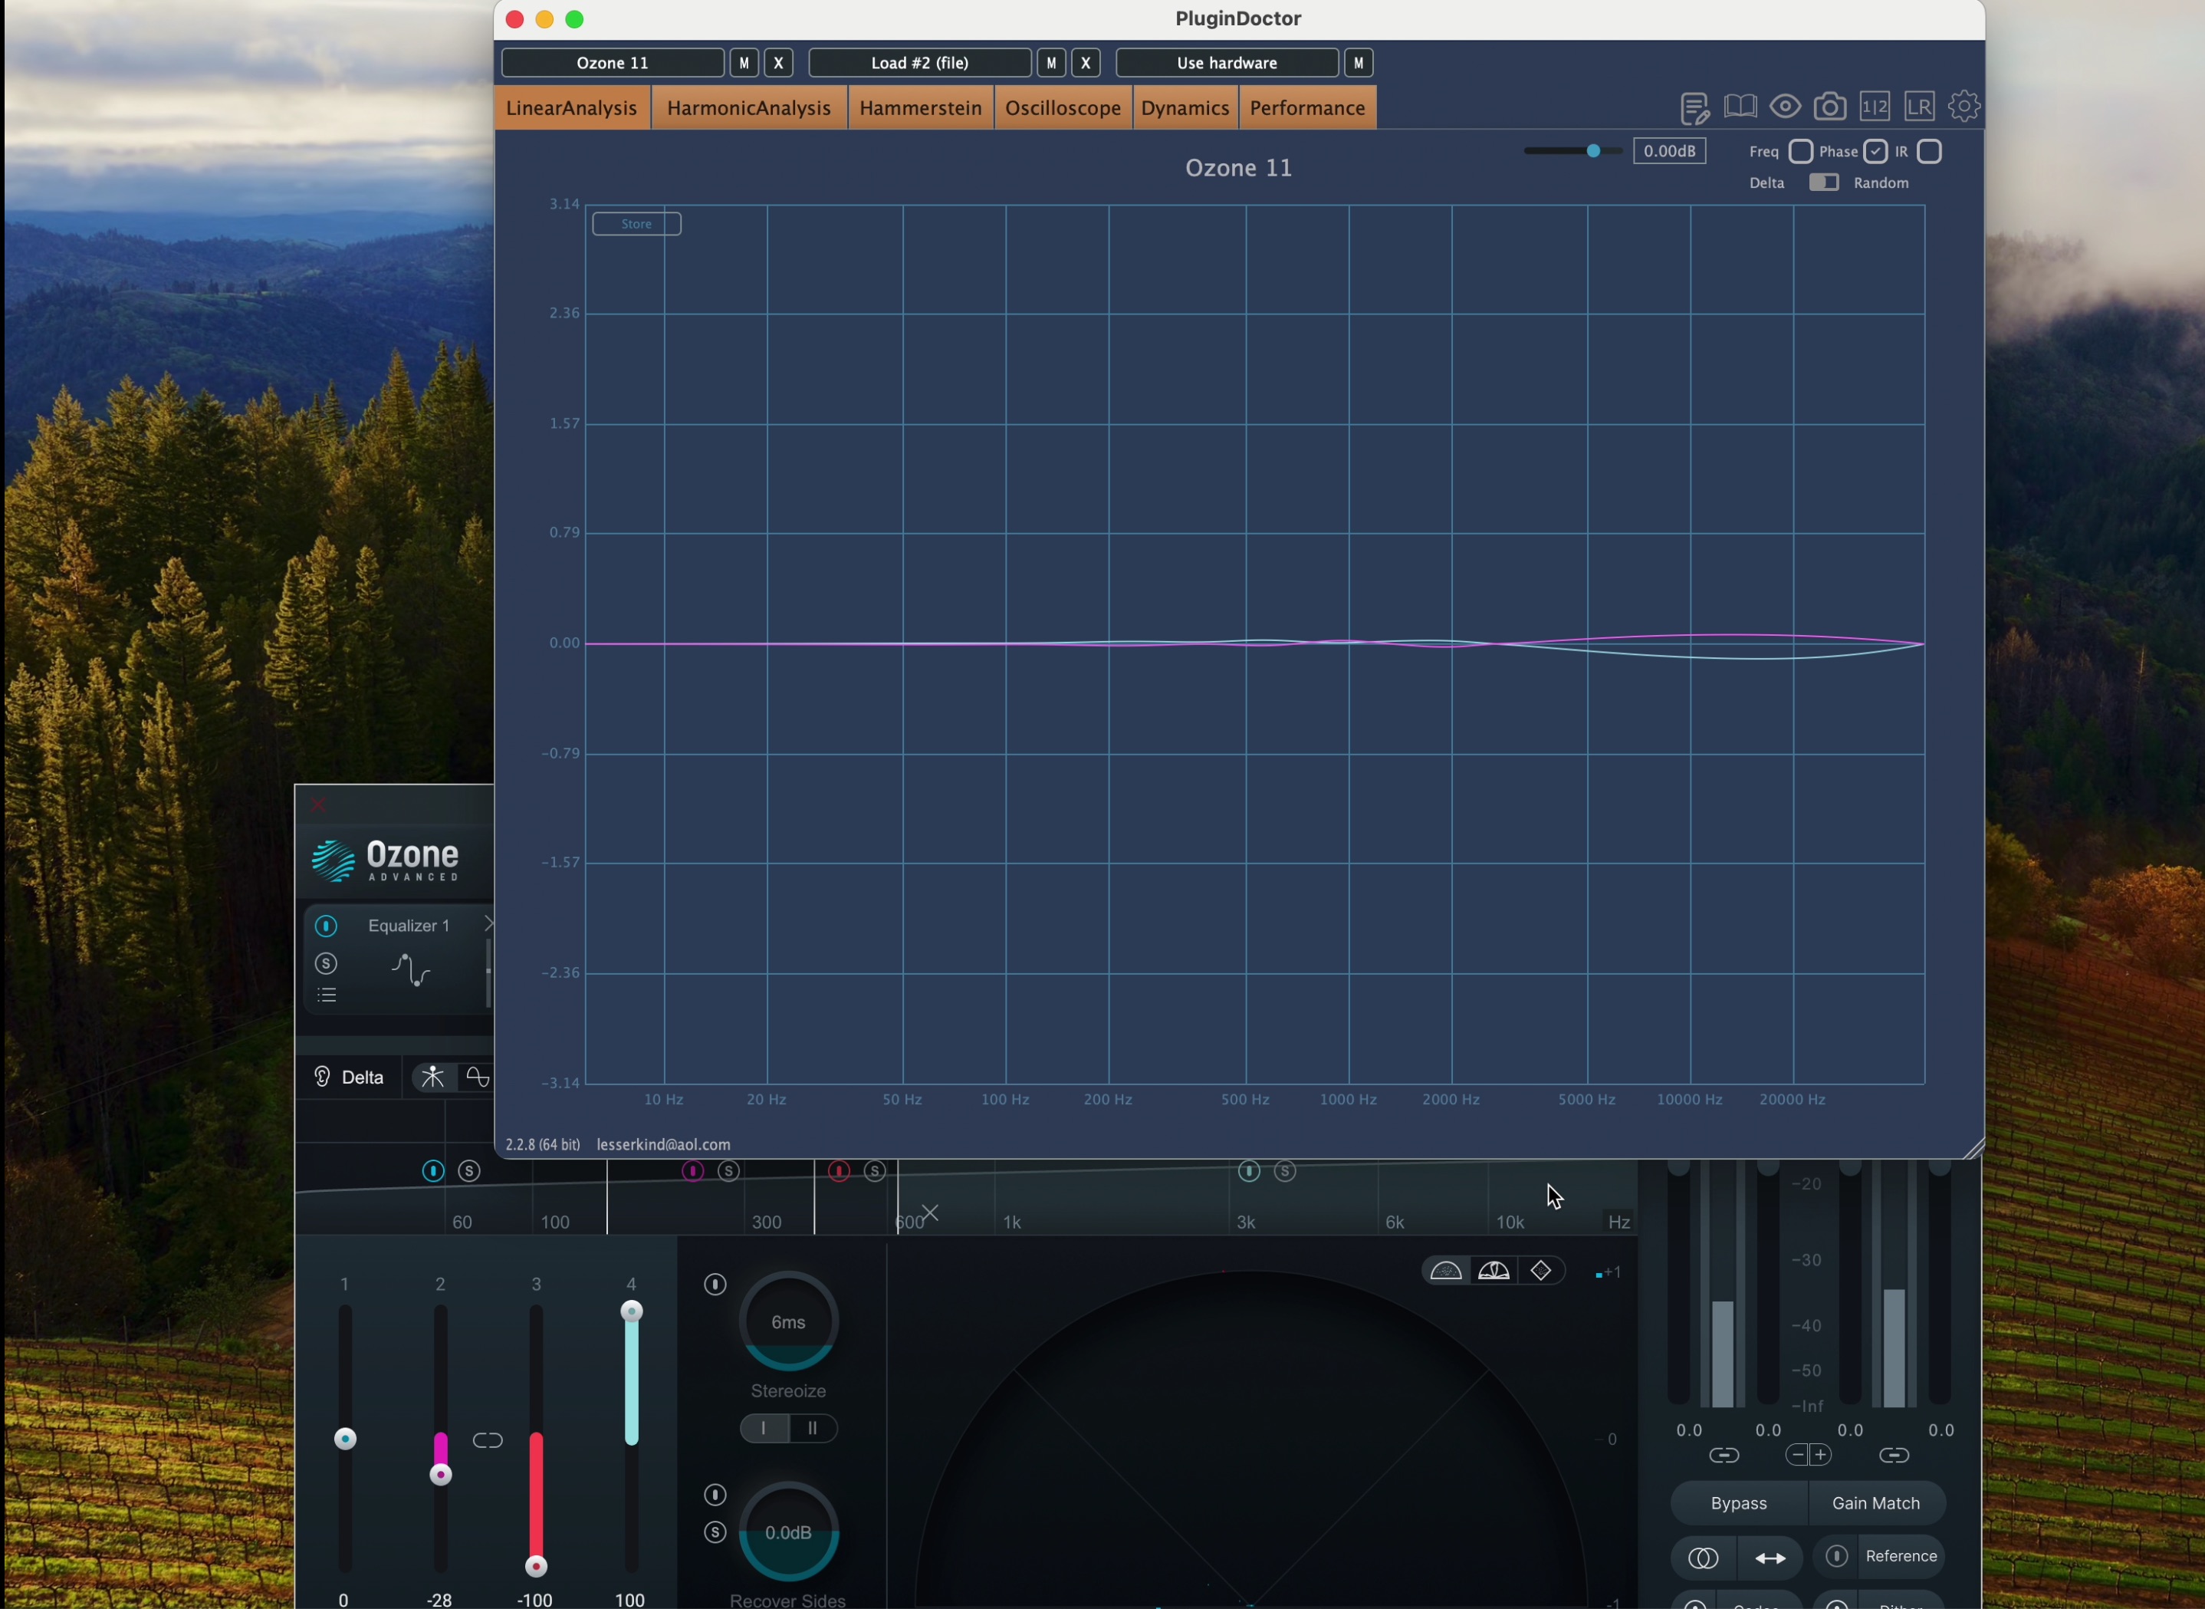Click the Equalizer 1 curve thumbnail
The height and width of the screenshot is (1609, 2205).
[x=412, y=971]
